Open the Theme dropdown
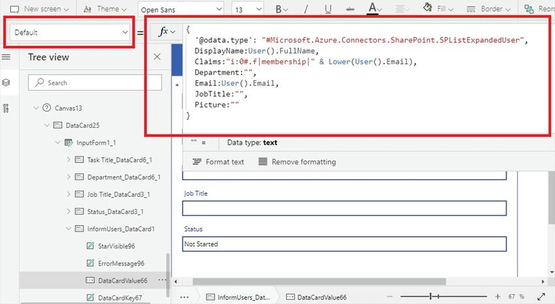 105,9
